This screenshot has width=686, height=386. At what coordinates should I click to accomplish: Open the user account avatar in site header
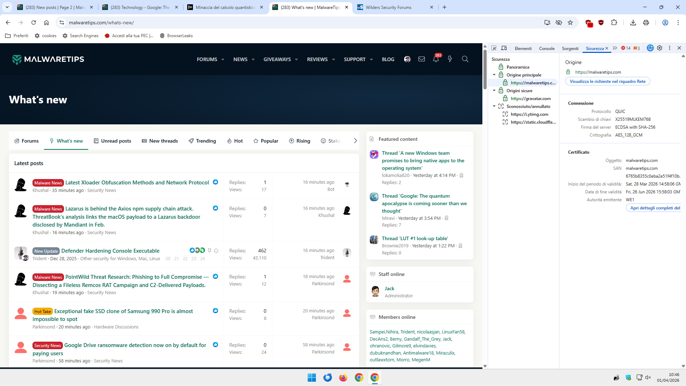407,59
